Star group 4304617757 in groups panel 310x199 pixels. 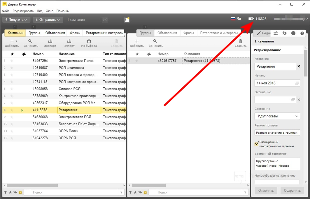(x=136, y=61)
